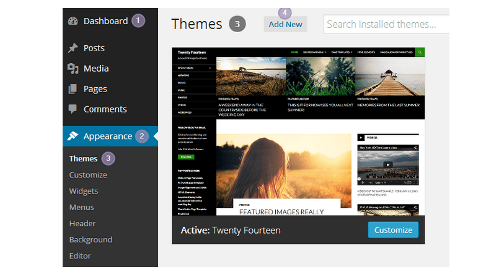Screen dimensions: 504x275
Task: Open the Menus submenu item
Action: pyautogui.click(x=82, y=208)
